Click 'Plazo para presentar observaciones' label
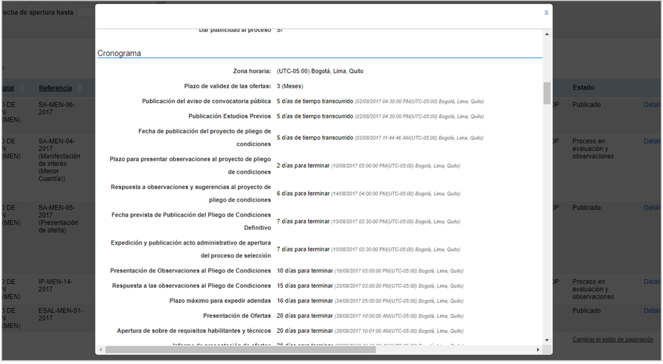663x364 pixels. click(190, 166)
